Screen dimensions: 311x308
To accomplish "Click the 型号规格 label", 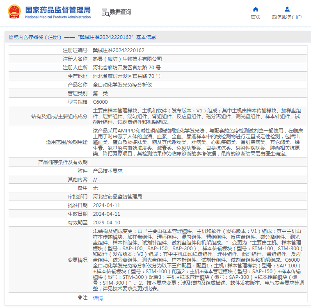I will tap(78, 102).
